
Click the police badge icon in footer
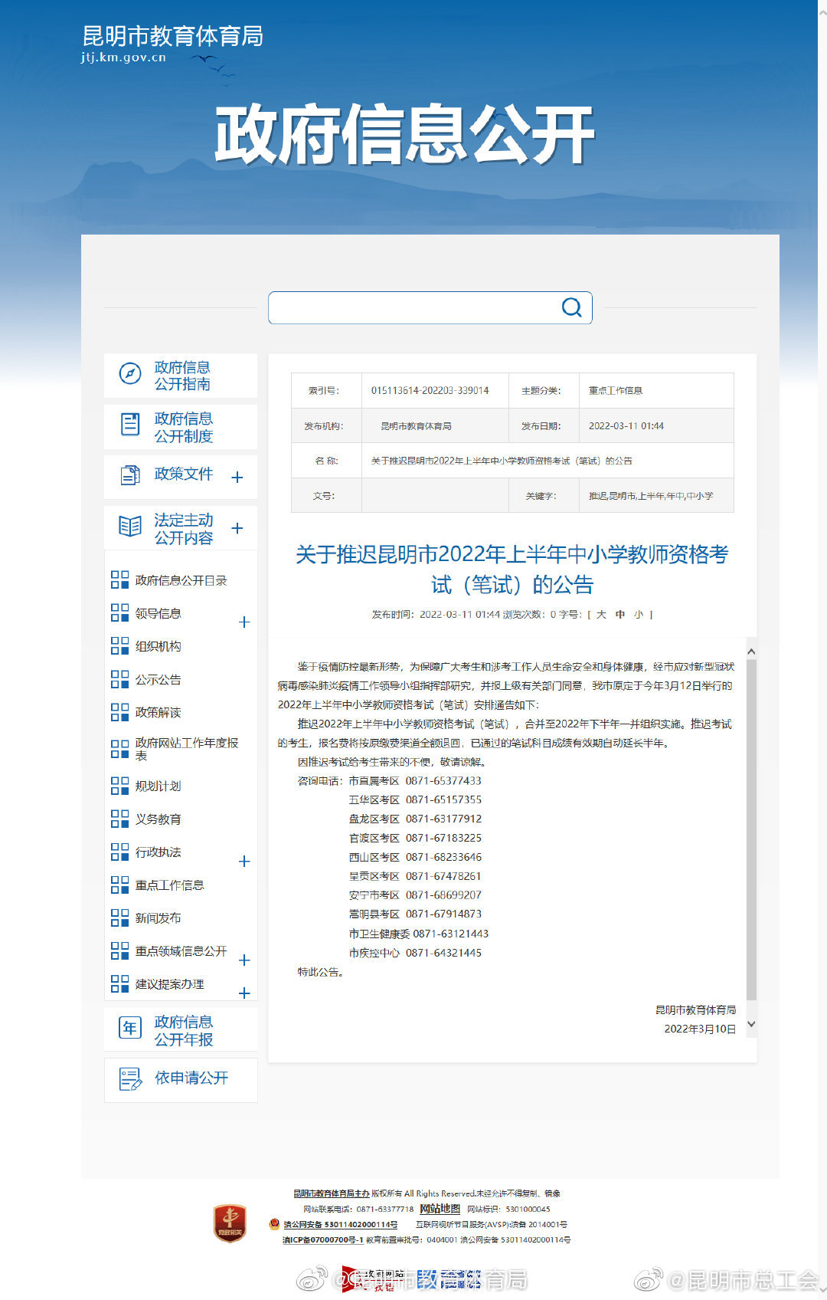[274, 1224]
